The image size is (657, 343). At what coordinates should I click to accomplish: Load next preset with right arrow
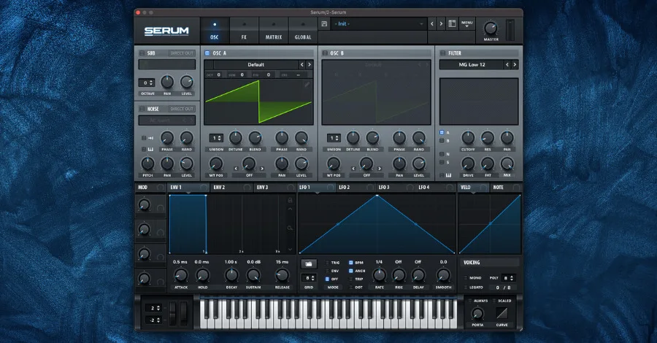441,24
